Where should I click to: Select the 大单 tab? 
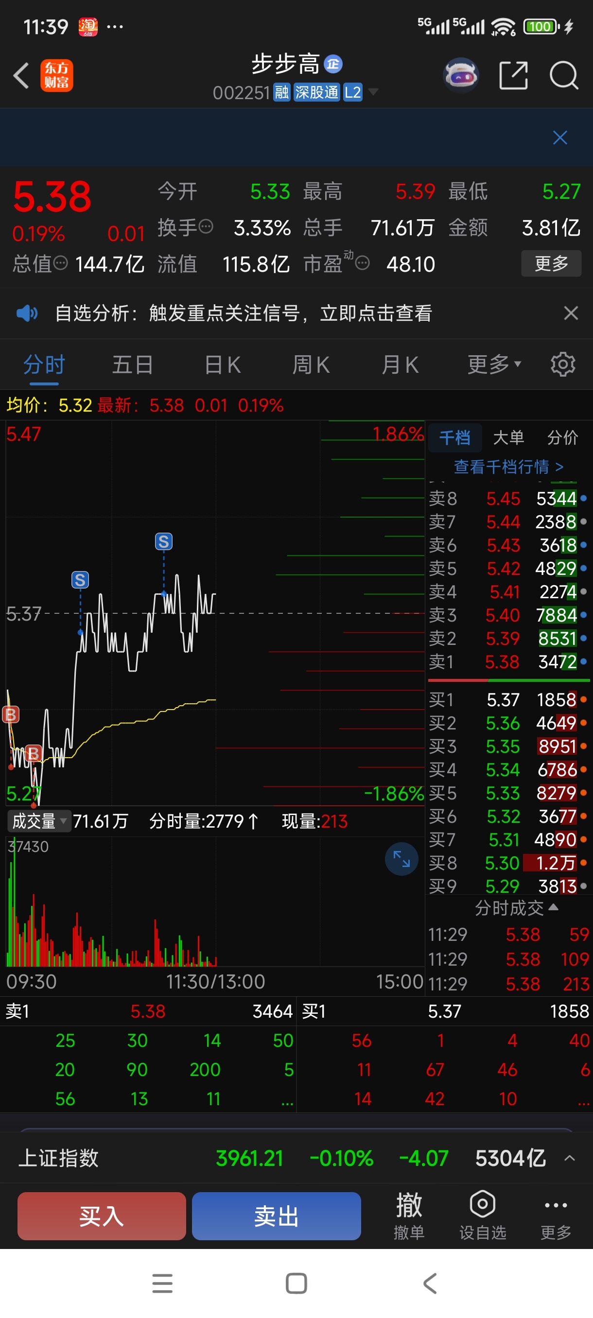508,437
